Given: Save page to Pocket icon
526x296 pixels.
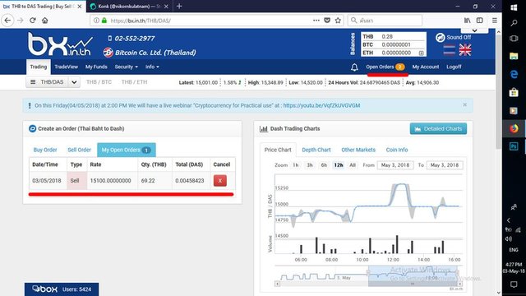Looking at the screenshot, I should [327, 21].
